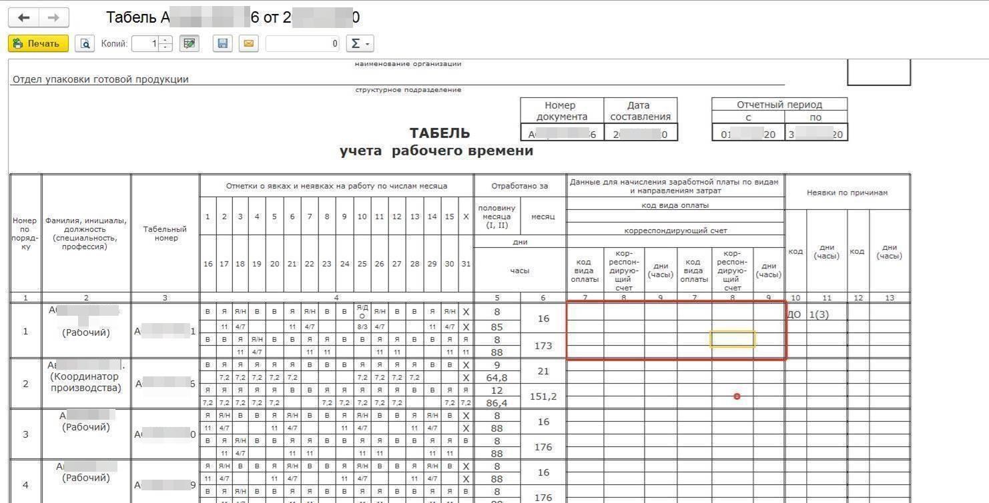The image size is (989, 503).
Task: Go forward with the right arrow button
Action: pos(54,18)
